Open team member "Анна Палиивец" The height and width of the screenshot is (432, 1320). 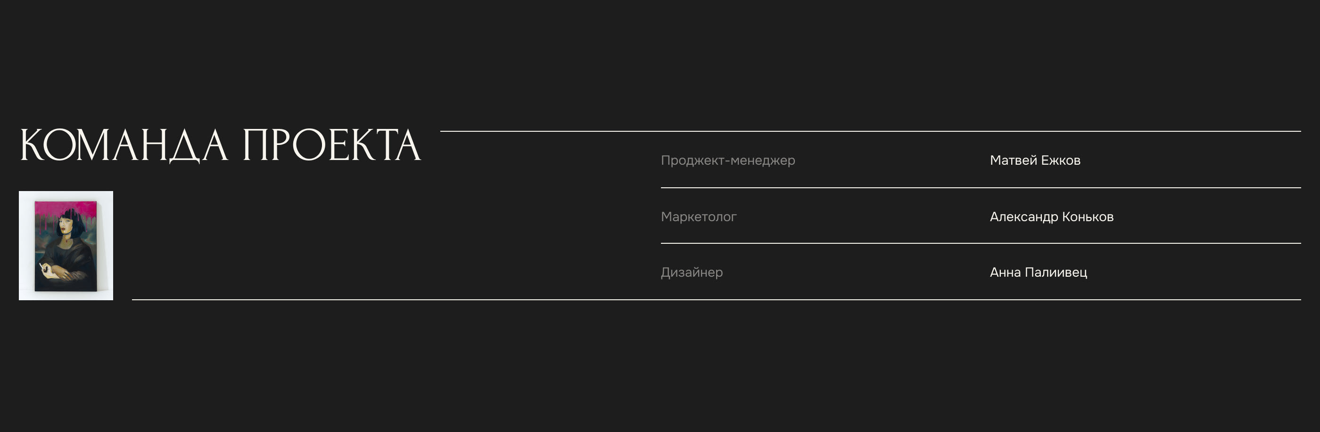click(x=1038, y=272)
